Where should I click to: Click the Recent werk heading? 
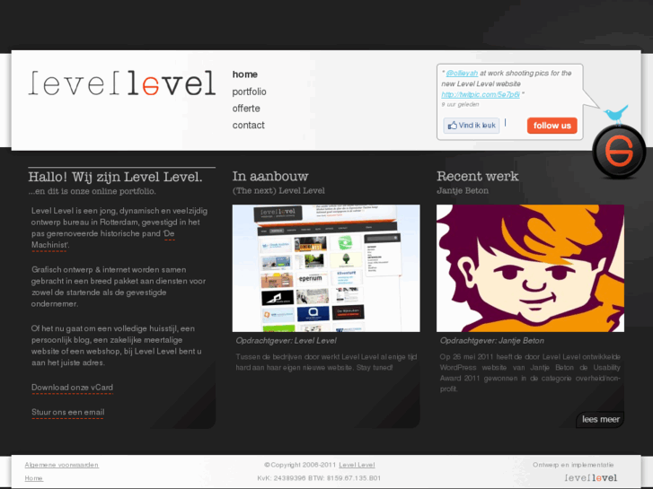(x=478, y=177)
